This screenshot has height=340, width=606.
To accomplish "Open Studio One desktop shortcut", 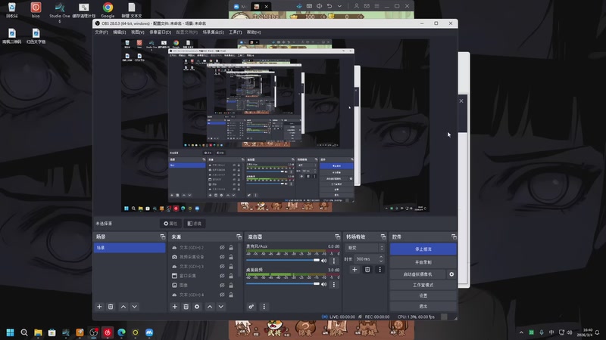I will click(60, 11).
